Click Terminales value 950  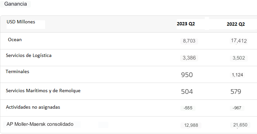pyautogui.click(x=187, y=75)
